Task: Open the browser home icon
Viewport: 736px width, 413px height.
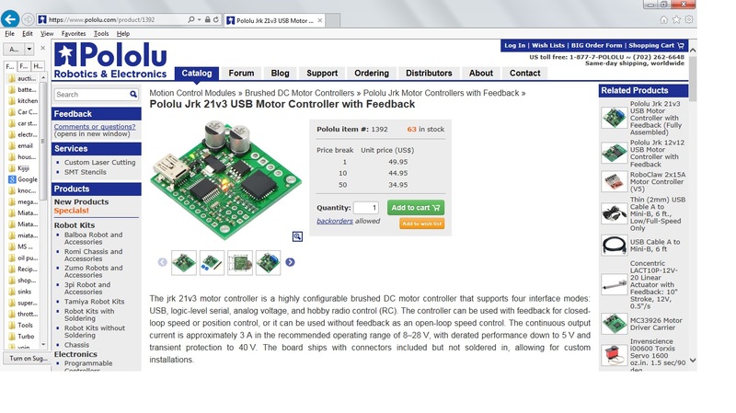Action: (x=663, y=19)
